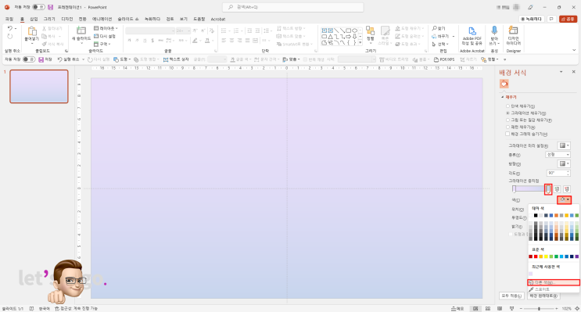Click the zoom slider in status bar

[x=539, y=308]
